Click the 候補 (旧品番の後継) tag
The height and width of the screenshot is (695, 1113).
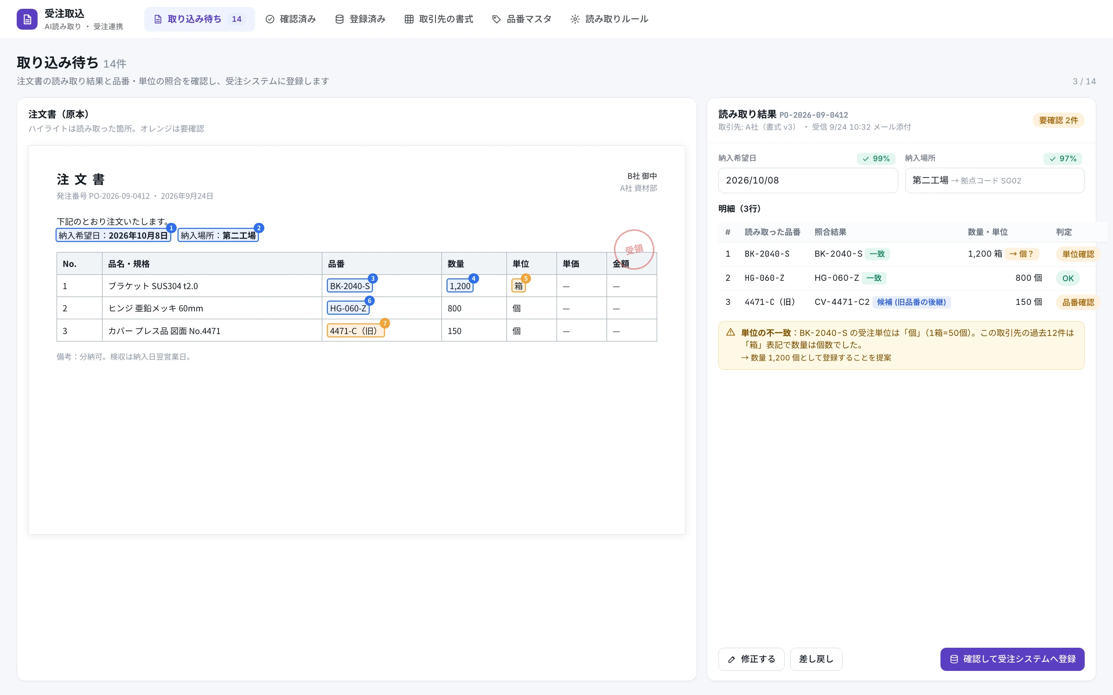(911, 302)
